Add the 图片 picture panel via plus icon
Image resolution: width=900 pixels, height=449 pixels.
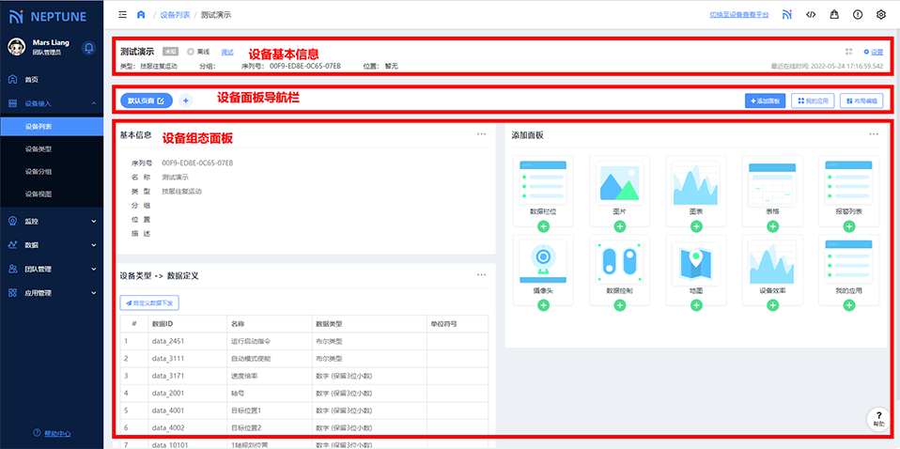(619, 228)
